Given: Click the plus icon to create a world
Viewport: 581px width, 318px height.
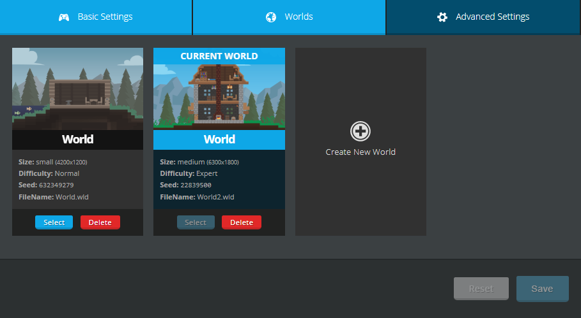Looking at the screenshot, I should (360, 131).
